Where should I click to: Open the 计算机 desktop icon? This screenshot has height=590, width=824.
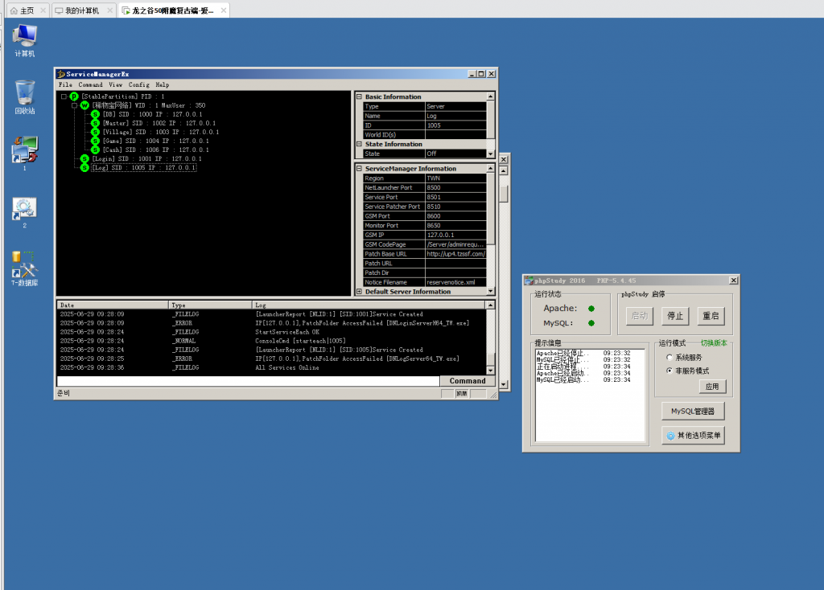pos(25,40)
